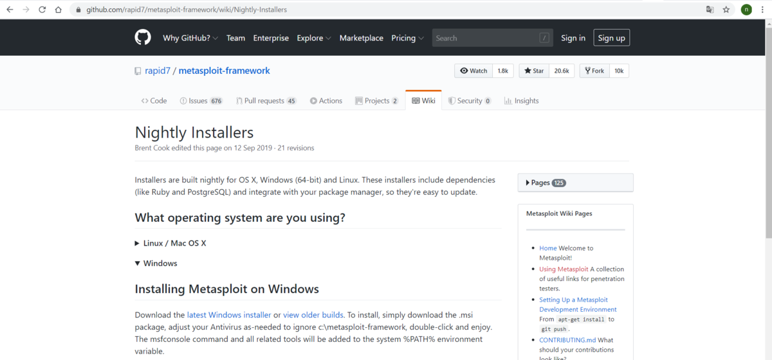Open the Marketplace menu link
The height and width of the screenshot is (360, 772).
362,38
